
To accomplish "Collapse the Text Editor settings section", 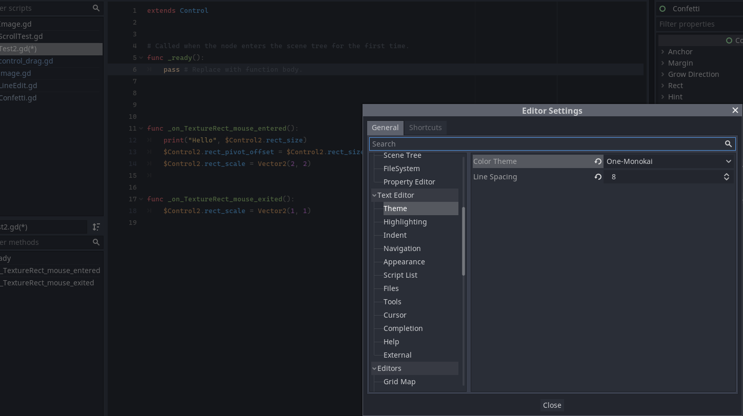I will tap(374, 195).
